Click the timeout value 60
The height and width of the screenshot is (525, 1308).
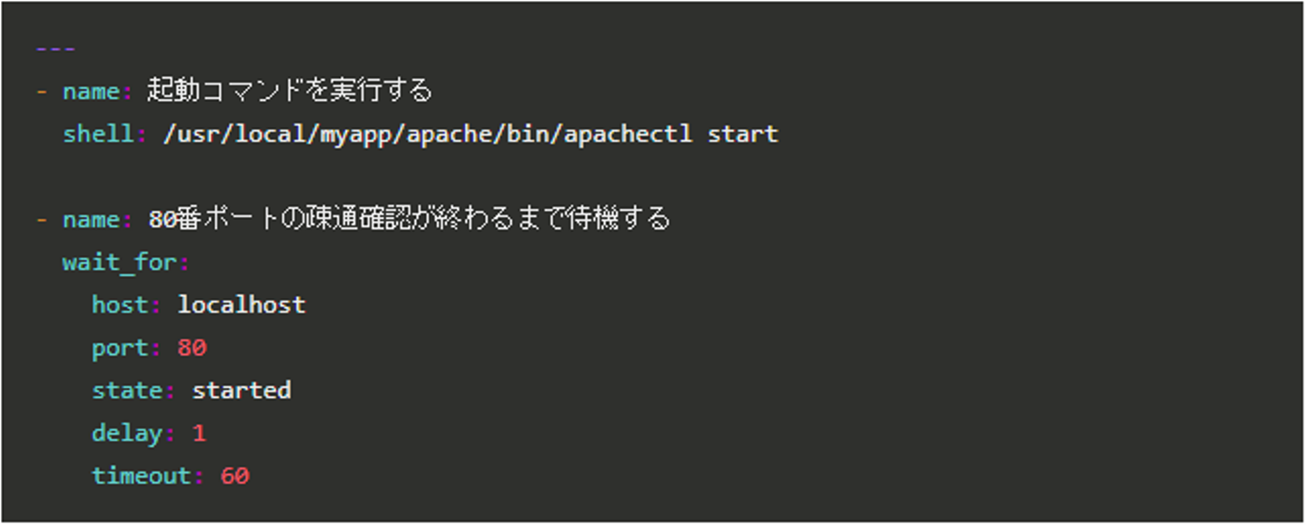coord(234,476)
